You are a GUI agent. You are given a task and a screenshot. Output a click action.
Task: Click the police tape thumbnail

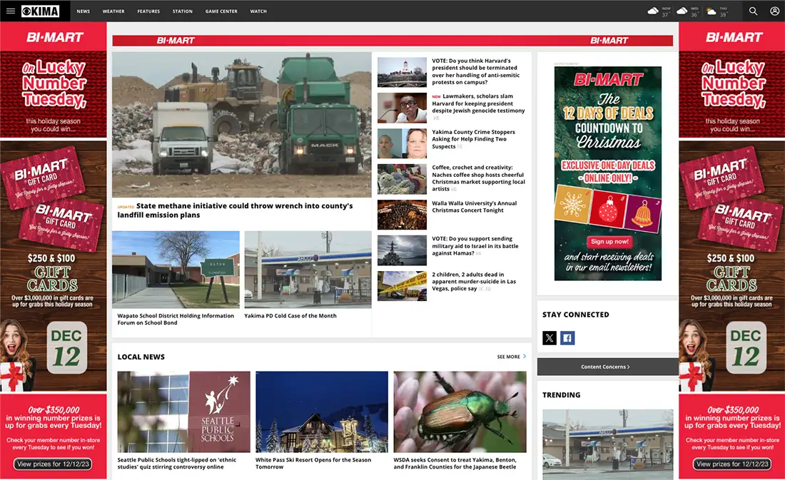pyautogui.click(x=402, y=286)
